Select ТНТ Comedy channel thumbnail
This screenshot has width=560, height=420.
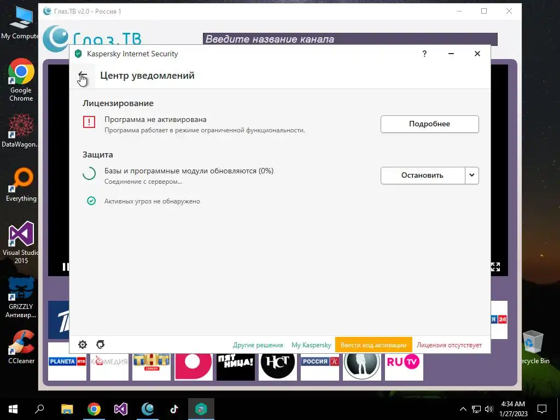151,367
